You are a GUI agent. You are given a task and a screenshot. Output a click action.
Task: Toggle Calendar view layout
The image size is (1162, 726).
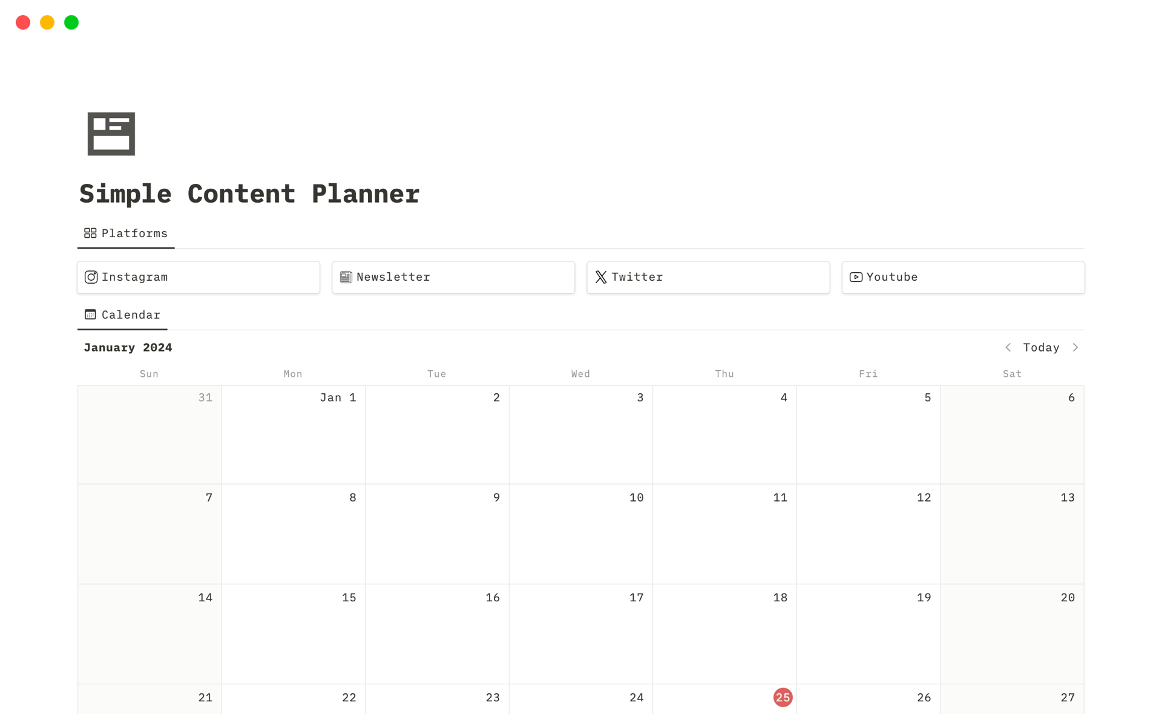click(x=121, y=315)
